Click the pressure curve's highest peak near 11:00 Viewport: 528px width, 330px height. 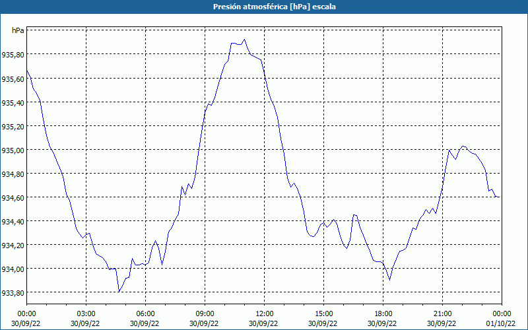244,40
